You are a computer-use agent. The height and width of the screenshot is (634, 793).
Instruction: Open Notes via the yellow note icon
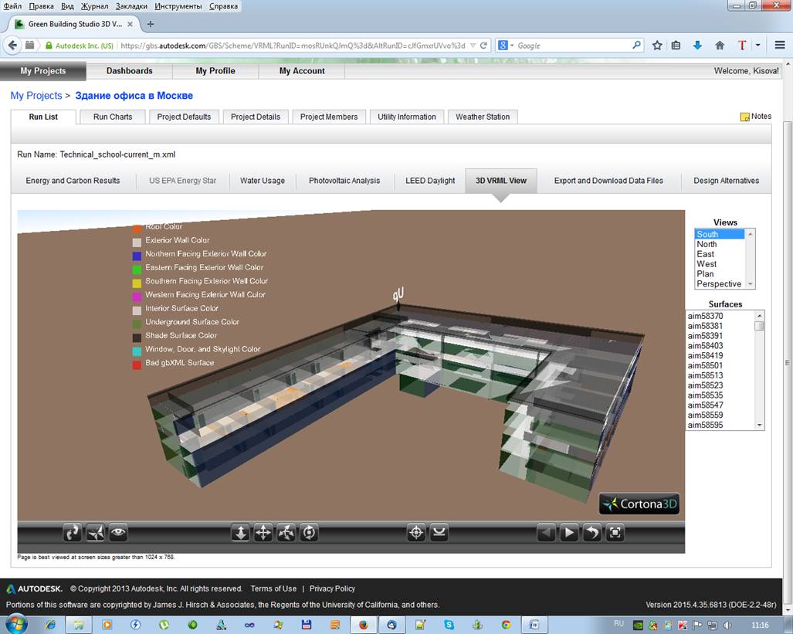pyautogui.click(x=744, y=117)
